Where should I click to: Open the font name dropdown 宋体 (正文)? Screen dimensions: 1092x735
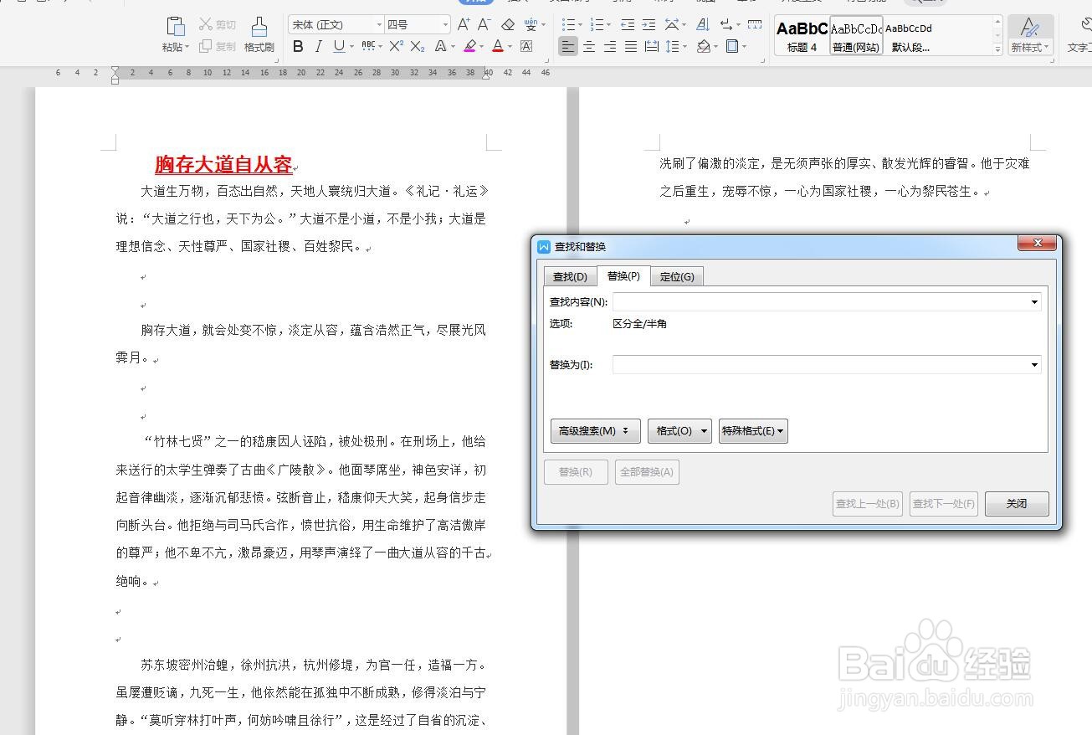(x=378, y=25)
